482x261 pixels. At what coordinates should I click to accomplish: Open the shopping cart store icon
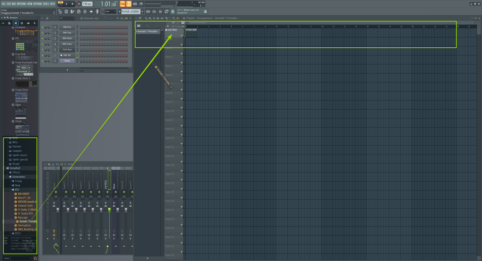tap(173, 12)
